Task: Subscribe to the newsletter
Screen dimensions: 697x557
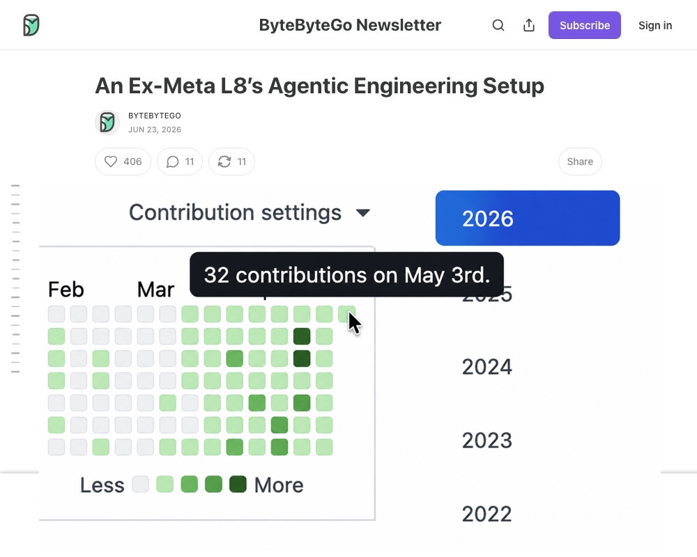Action: [585, 25]
